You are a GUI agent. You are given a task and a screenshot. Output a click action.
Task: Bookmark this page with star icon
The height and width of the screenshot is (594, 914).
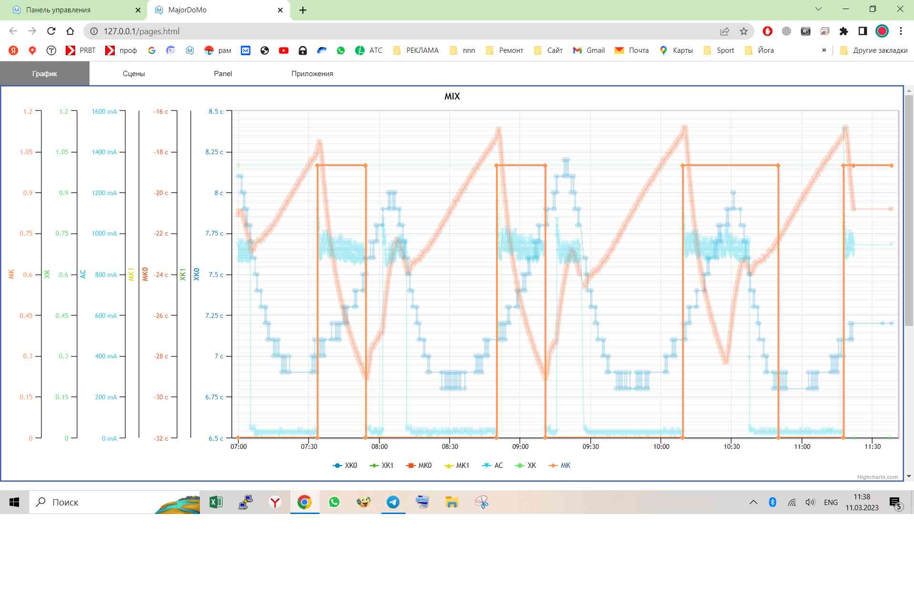(744, 31)
